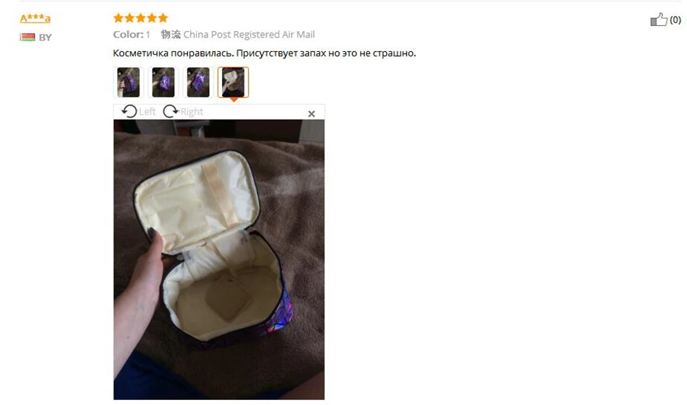Image resolution: width=687 pixels, height=405 pixels.
Task: Close the enlarged photo viewer
Action: [312, 114]
